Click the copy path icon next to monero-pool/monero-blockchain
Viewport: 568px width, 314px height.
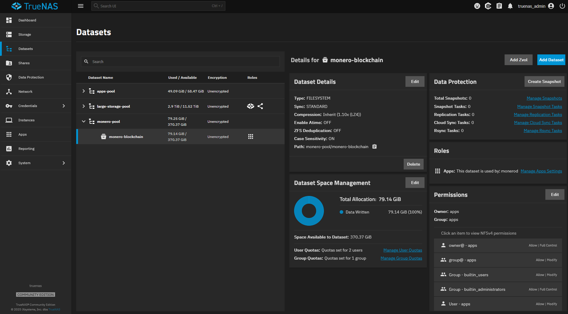pos(374,146)
